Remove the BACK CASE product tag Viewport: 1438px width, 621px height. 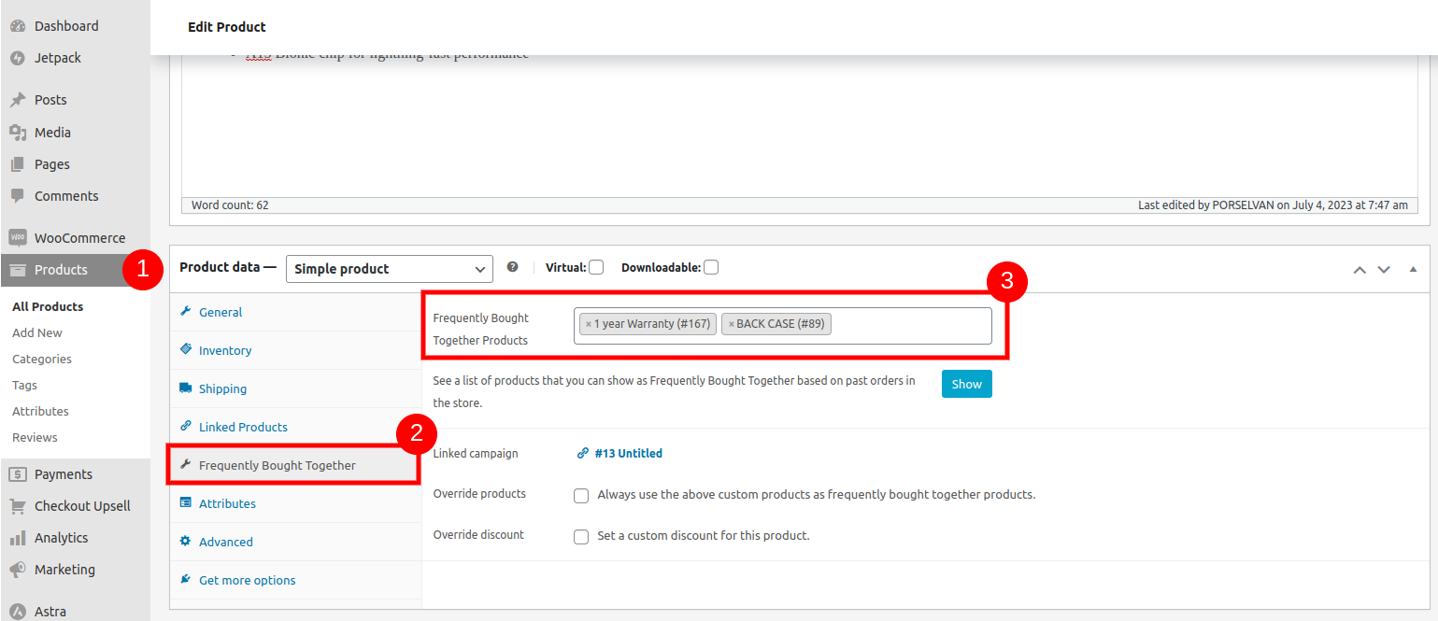[731, 324]
